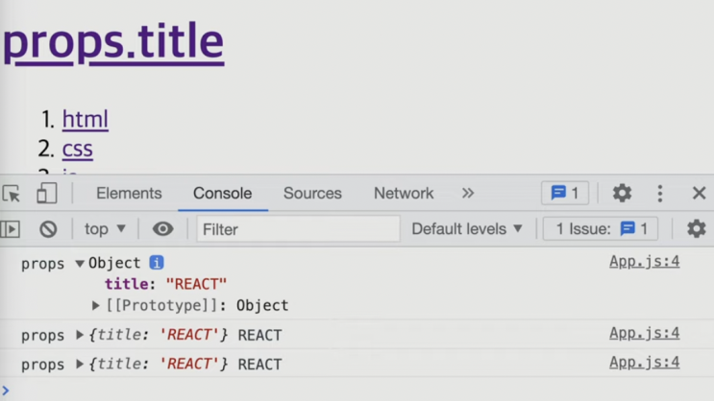Switch to the Elements tab
This screenshot has width=714, height=401.
129,193
